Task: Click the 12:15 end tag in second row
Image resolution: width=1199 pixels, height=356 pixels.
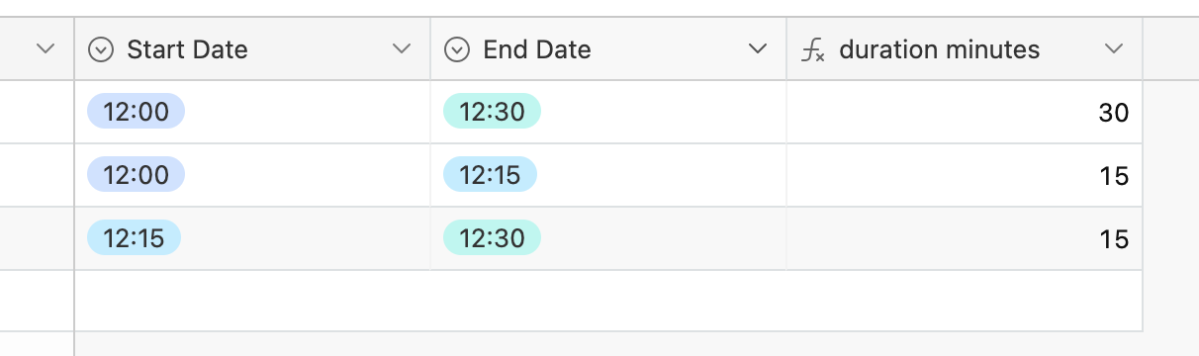Action: [x=490, y=175]
